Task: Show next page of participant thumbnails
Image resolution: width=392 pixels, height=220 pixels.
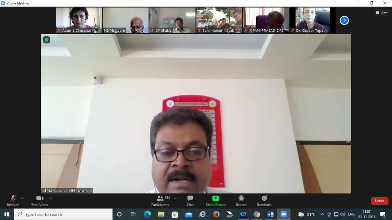Action: [344, 20]
